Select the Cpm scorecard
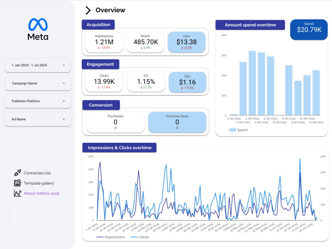332x249 pixels. tap(186, 42)
